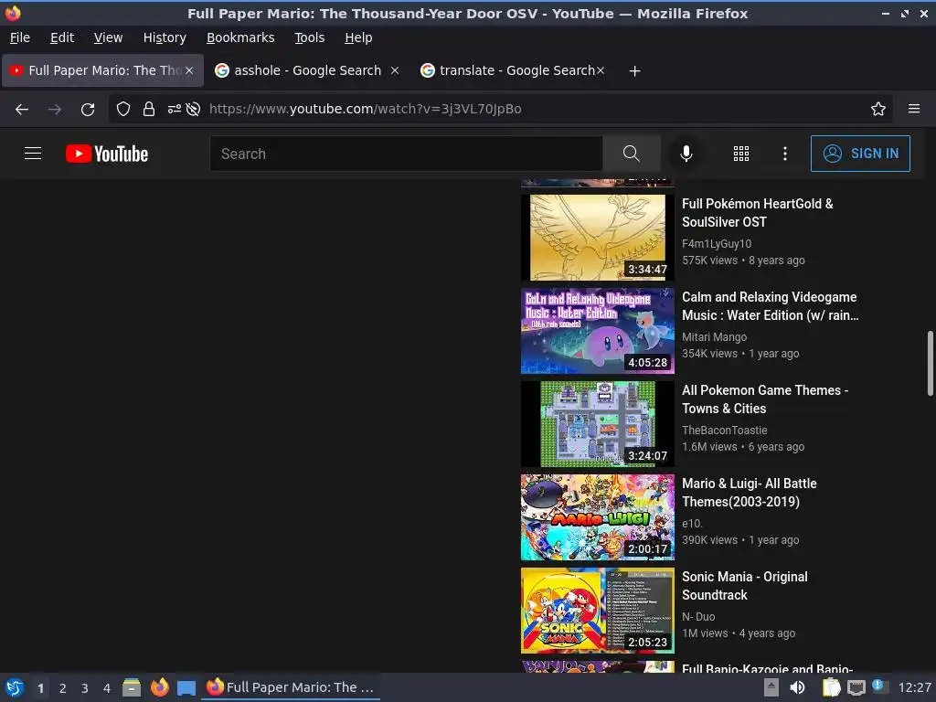Launch file manager from taskbar
Viewport: 936px width, 702px height.
[x=132, y=687]
